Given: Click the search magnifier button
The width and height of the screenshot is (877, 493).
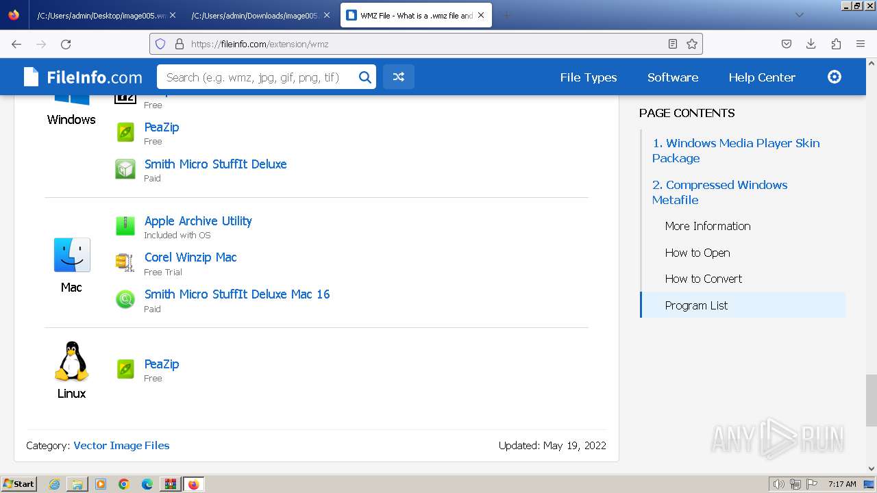Looking at the screenshot, I should 365,77.
